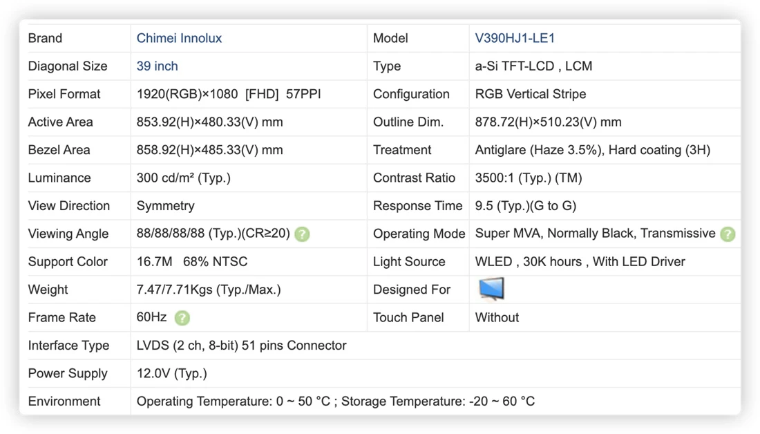Click the Operating Temperature environment text
Image resolution: width=760 pixels, height=434 pixels.
coord(335,402)
